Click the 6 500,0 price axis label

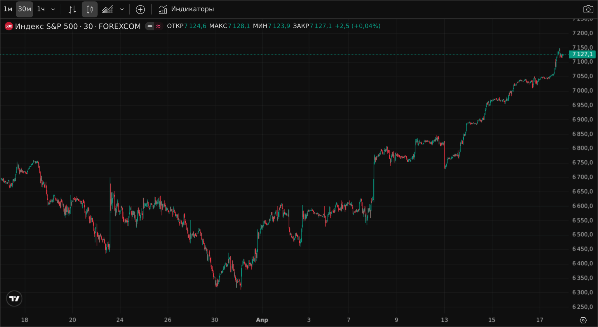point(583,235)
